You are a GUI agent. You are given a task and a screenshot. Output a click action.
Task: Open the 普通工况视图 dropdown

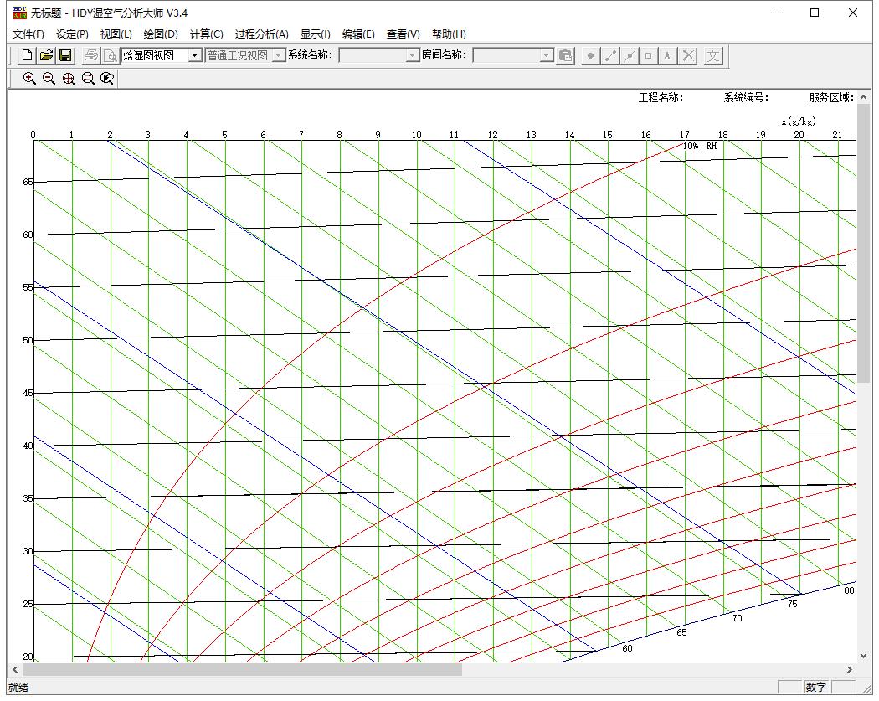(279, 55)
